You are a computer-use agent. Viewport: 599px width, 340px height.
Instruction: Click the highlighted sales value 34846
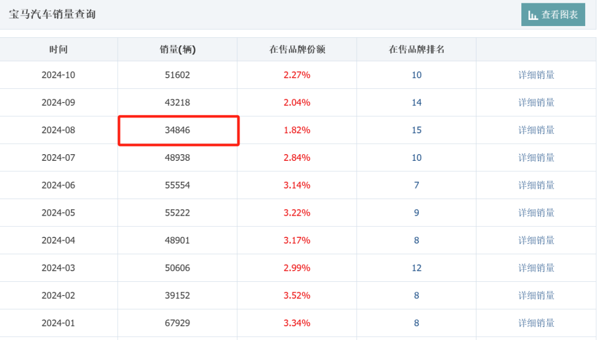pos(177,130)
